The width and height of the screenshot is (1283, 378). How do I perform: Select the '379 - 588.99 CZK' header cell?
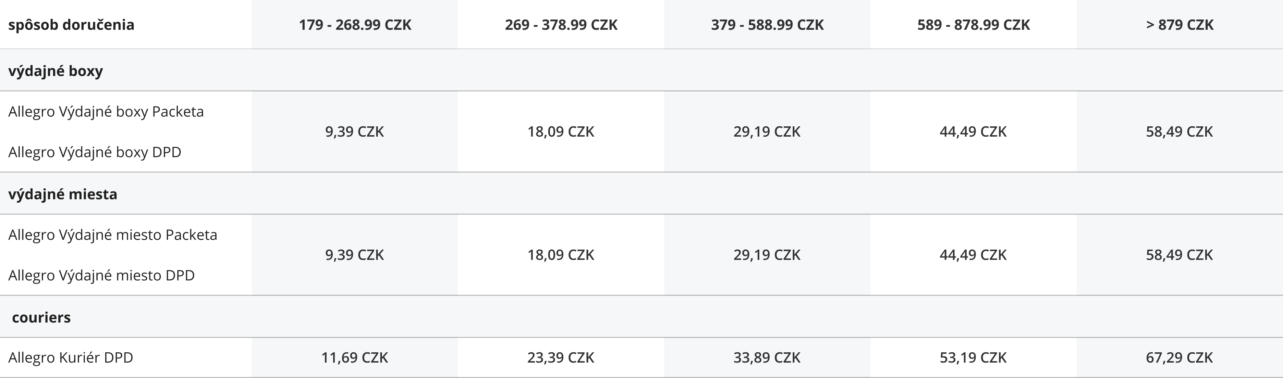click(767, 24)
